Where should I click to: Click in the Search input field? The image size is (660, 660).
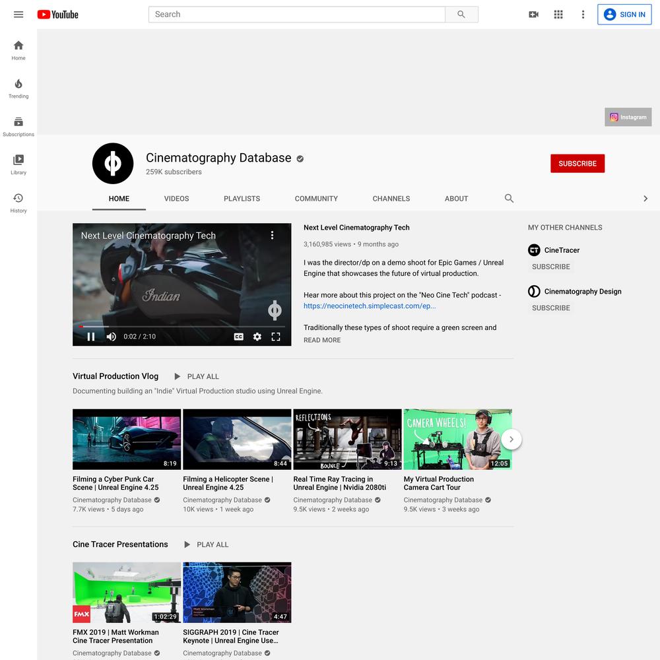(297, 15)
